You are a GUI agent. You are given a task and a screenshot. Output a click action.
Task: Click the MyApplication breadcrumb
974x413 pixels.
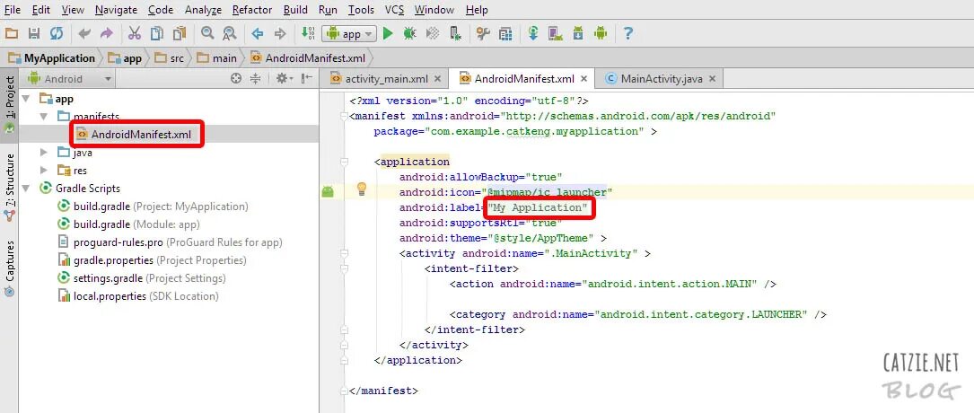(x=52, y=58)
